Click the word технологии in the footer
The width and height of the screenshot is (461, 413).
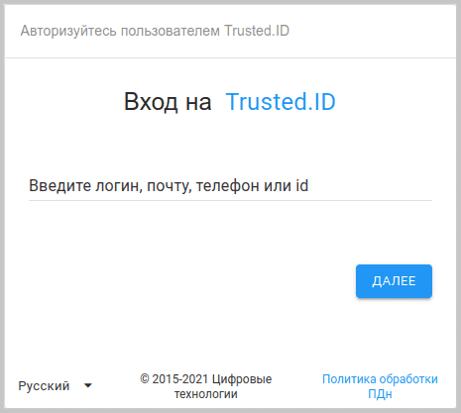(x=206, y=394)
